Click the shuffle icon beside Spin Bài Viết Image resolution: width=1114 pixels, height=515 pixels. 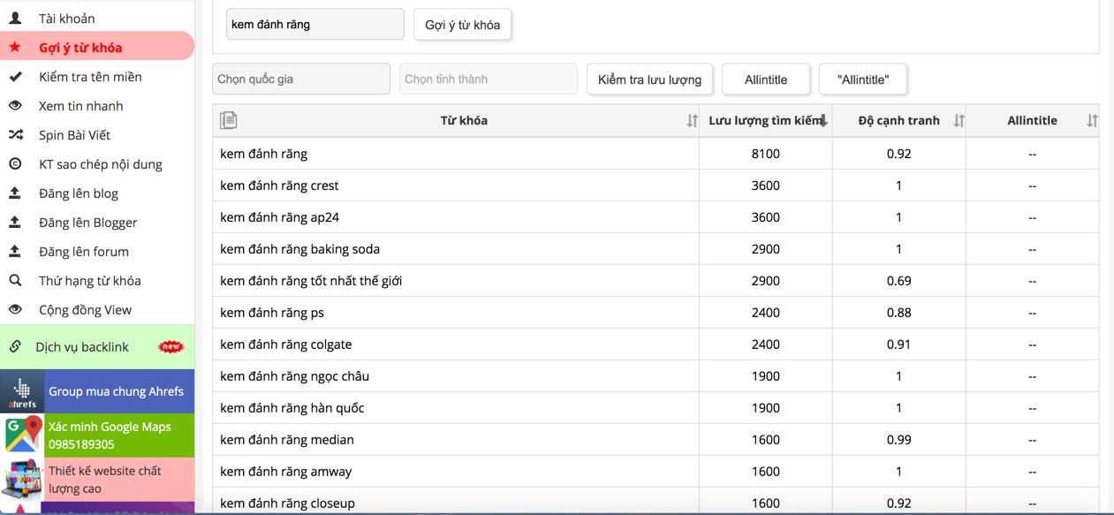[x=15, y=134]
